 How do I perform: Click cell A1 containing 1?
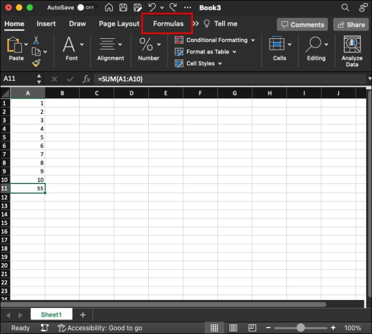pyautogui.click(x=27, y=103)
